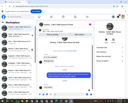Open Windows Start menu
The image size is (128, 103).
[x=2, y=101]
